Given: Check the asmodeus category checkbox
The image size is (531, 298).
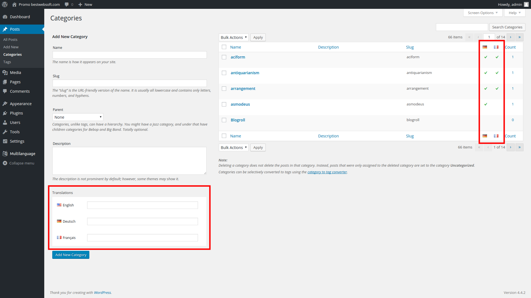Looking at the screenshot, I should click(224, 104).
